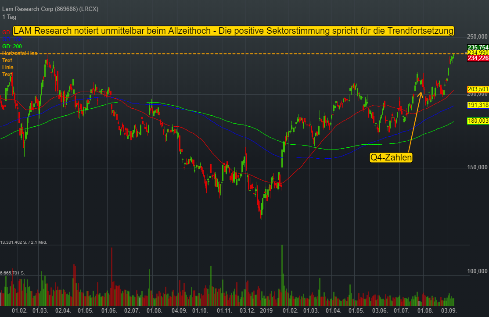The image size is (489, 317).
Task: Select the "13.331.402 S. / 2,1 Mrd." volume label
Action: click(24, 242)
